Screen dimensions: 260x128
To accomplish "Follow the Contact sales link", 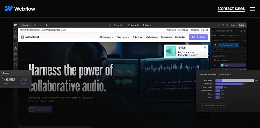I will [231, 9].
